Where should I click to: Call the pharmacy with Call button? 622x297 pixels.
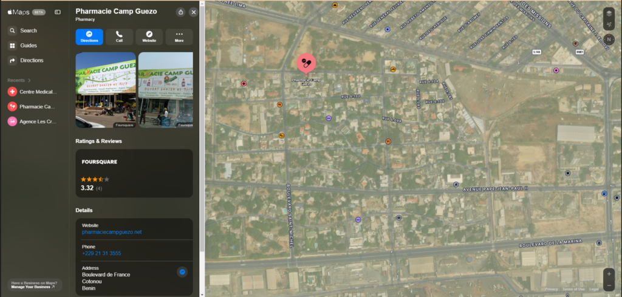pyautogui.click(x=119, y=36)
